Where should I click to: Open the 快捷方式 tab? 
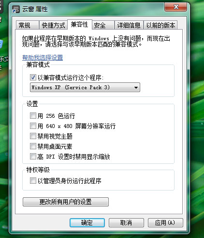53,25
